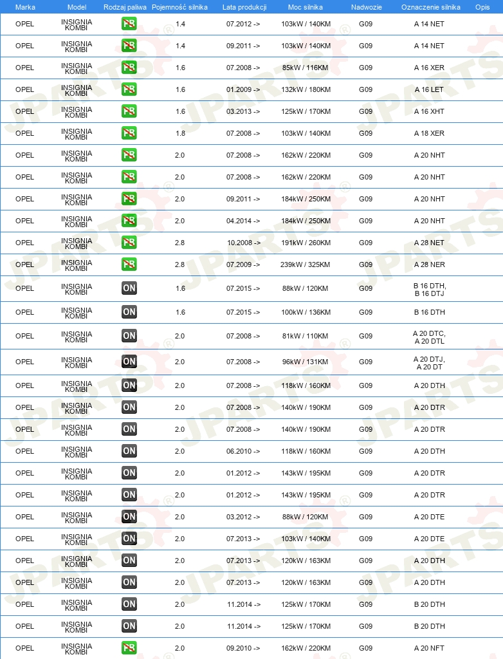Viewport: 503px width, 659px height.
Task: Click the production date 03.2012 ->
Action: [243, 517]
